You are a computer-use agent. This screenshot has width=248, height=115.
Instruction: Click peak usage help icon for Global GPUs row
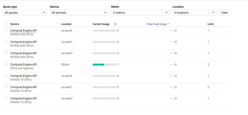click(175, 65)
